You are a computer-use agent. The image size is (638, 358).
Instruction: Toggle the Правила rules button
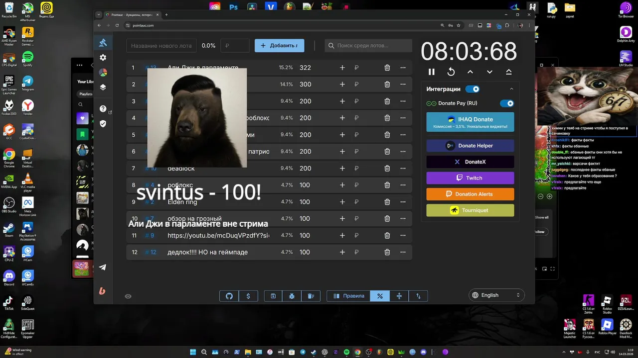(348, 296)
